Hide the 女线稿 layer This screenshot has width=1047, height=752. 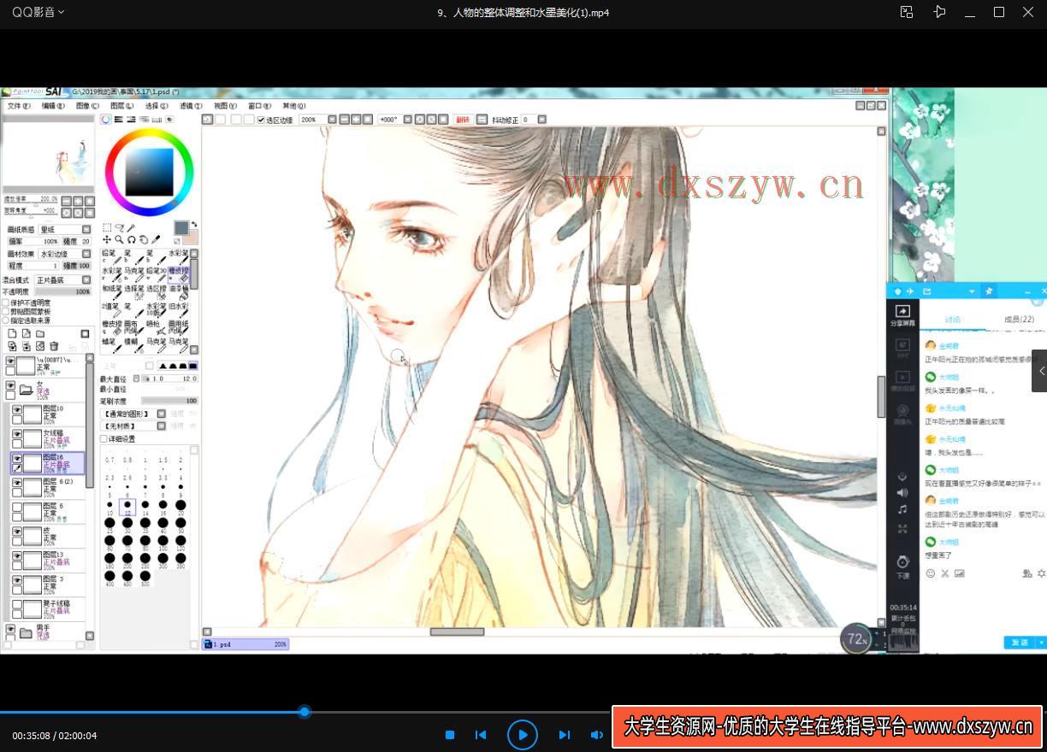[x=16, y=434]
